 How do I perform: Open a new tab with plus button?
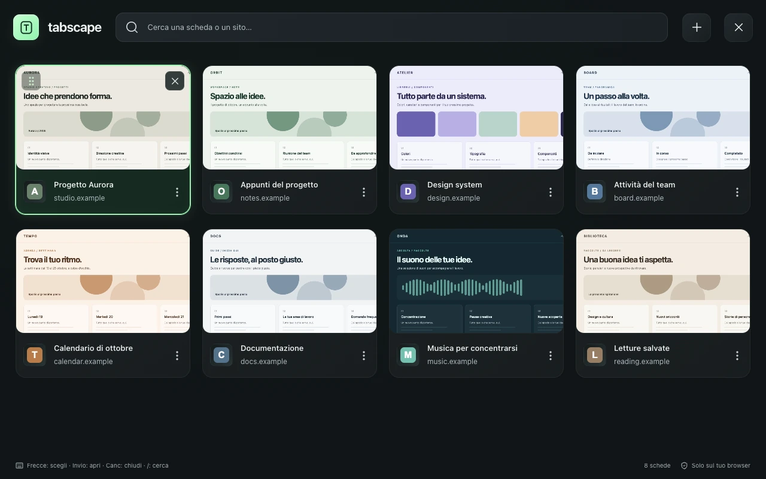pyautogui.click(x=697, y=27)
